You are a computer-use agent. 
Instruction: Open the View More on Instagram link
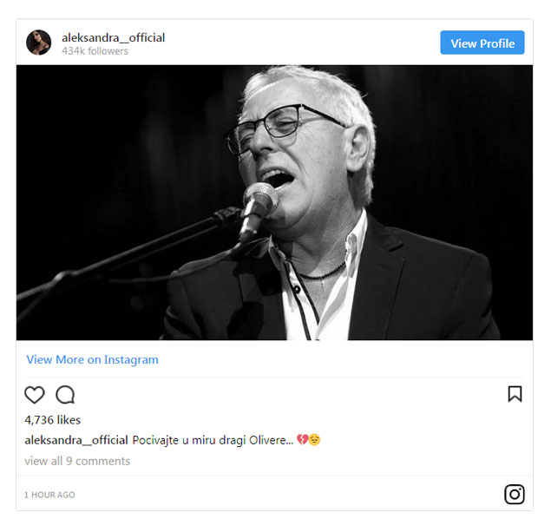click(93, 359)
